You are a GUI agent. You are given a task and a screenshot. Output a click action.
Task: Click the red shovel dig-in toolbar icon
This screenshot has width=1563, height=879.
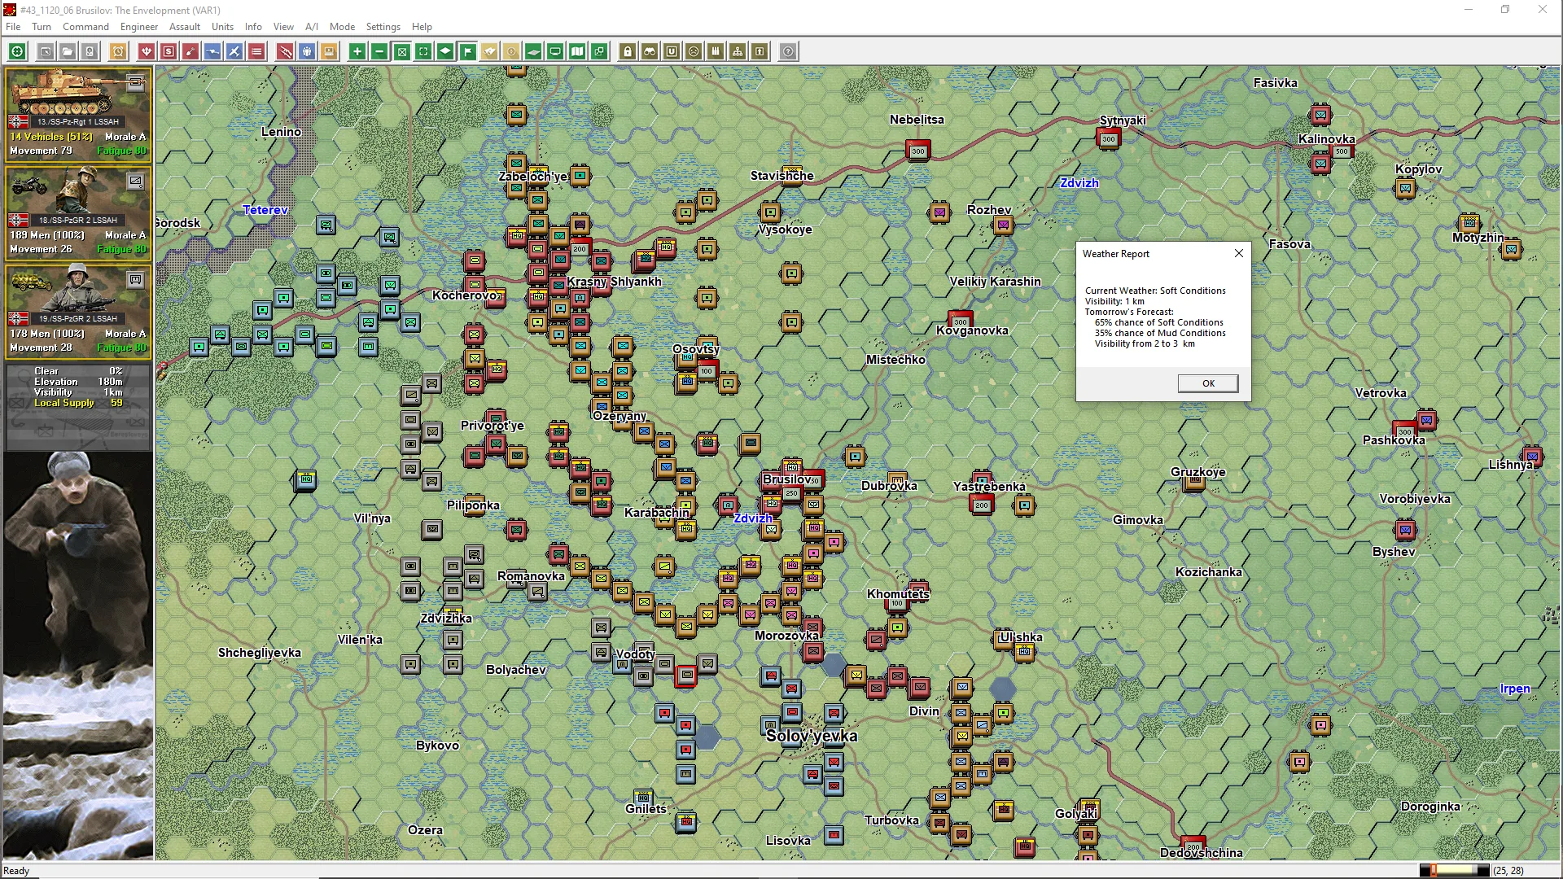click(190, 51)
